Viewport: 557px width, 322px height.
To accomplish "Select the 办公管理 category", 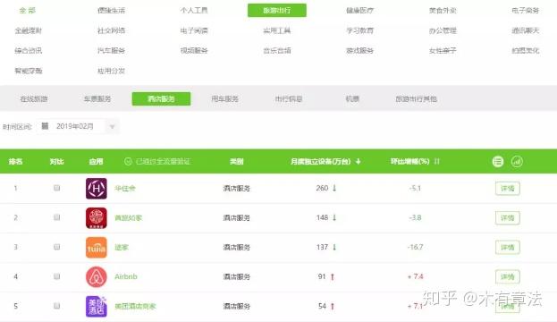I will [x=443, y=30].
